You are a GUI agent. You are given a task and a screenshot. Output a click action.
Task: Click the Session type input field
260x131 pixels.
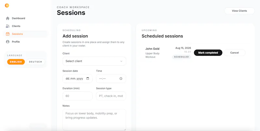(x=111, y=96)
